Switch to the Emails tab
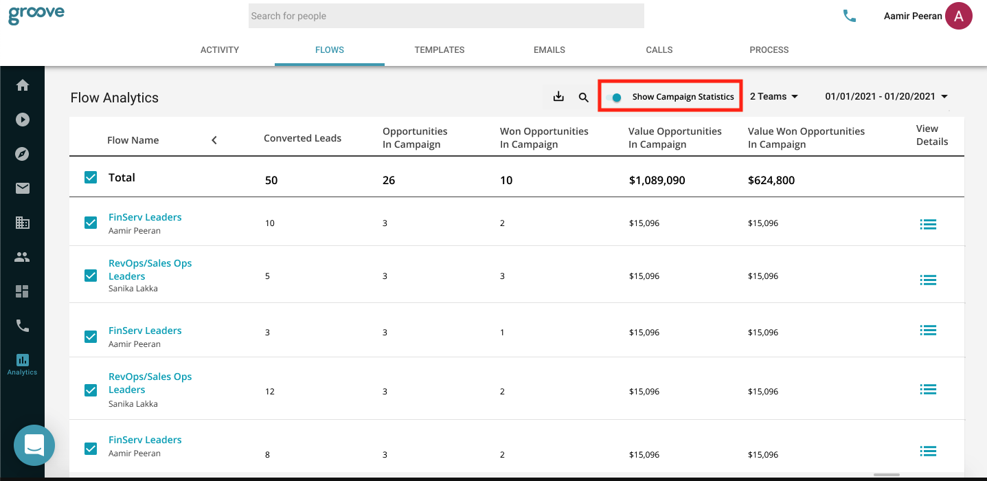This screenshot has height=481, width=987. click(549, 49)
